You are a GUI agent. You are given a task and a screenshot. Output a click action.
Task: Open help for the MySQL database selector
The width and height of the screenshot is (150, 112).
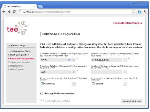74,60
